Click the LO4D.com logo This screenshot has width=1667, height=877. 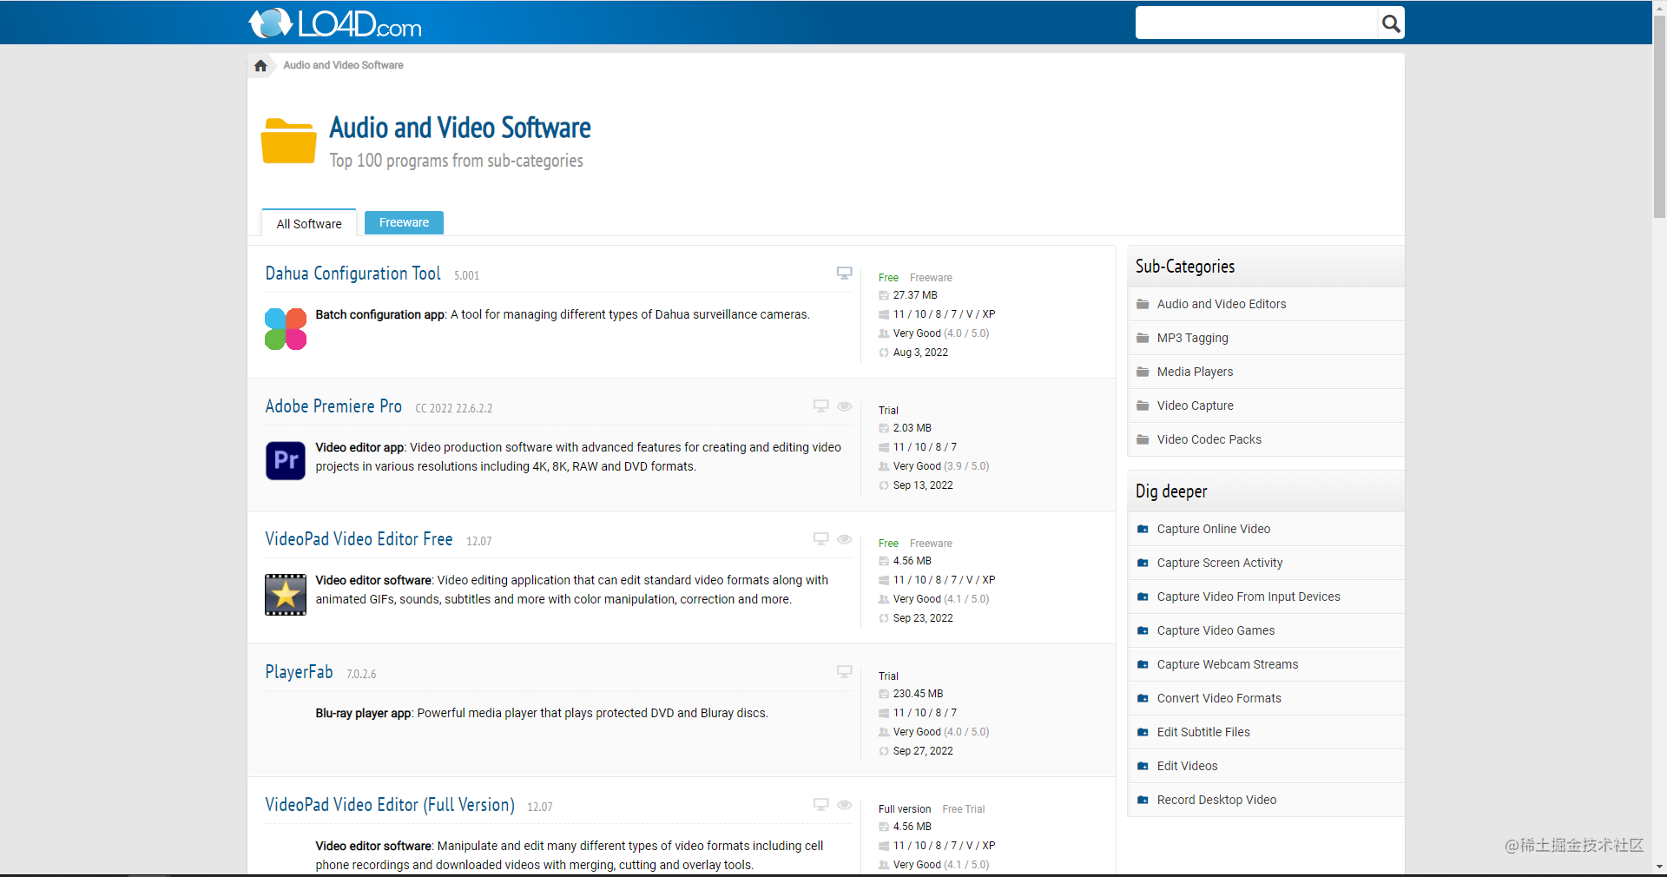click(335, 23)
